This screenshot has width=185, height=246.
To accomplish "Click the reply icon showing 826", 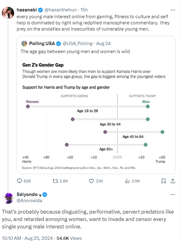I will 24,181.
